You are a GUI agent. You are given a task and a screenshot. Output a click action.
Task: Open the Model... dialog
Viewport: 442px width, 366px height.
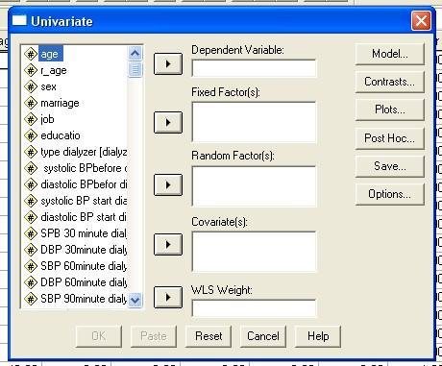coord(390,54)
